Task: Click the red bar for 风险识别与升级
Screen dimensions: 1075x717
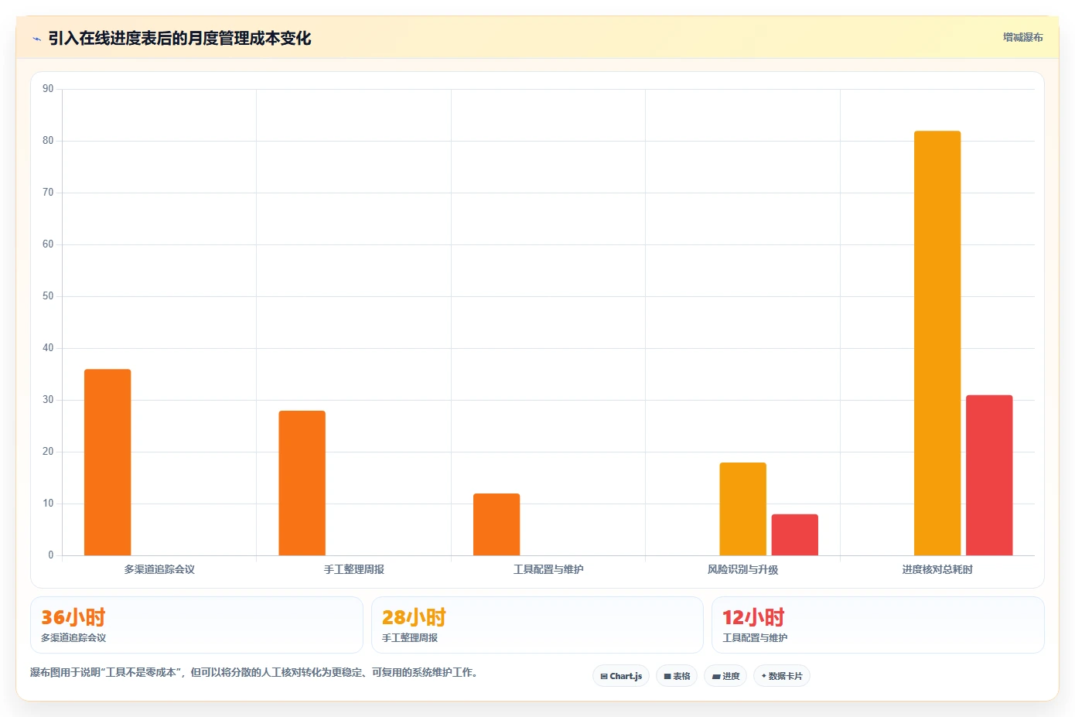Action: (795, 534)
